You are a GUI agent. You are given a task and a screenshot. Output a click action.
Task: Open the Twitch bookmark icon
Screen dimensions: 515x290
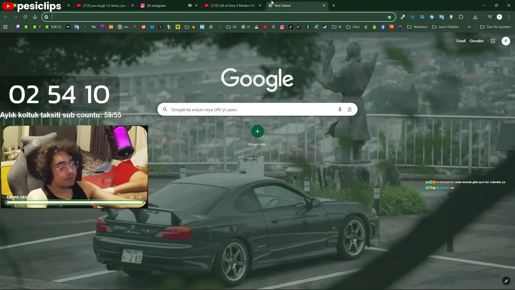click(x=18, y=27)
